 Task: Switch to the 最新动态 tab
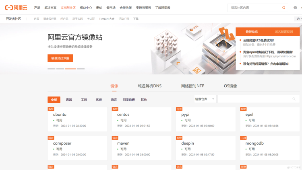252,32
